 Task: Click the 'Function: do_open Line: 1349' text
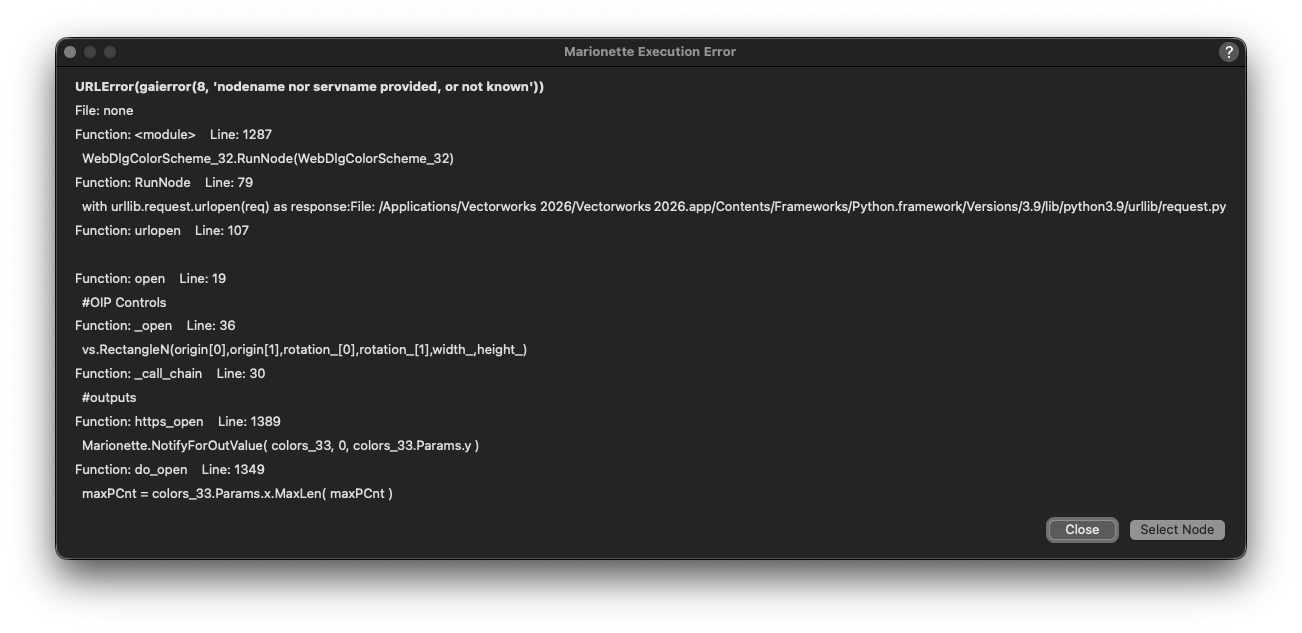pyautogui.click(x=170, y=470)
